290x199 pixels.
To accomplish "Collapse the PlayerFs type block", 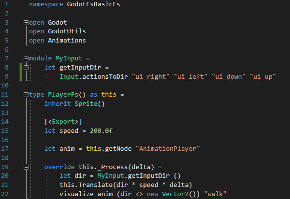I will [x=26, y=94].
